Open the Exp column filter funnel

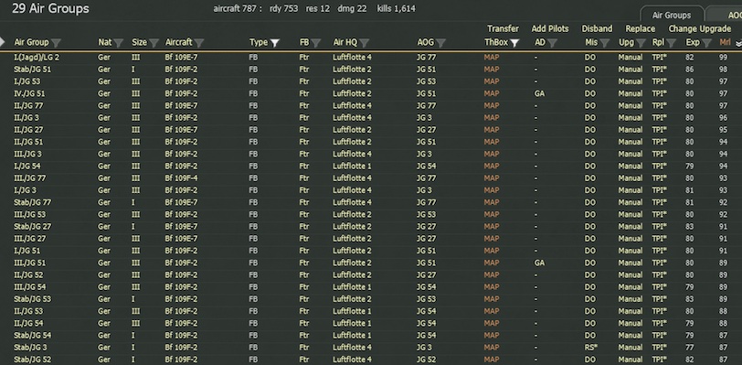coord(706,43)
